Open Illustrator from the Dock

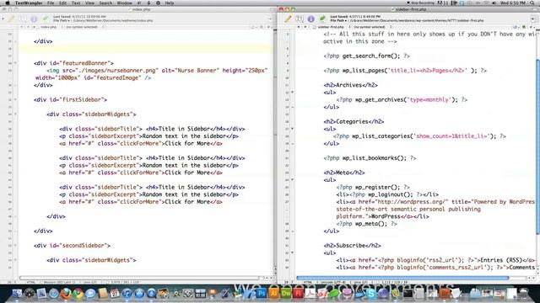[x=273, y=294]
